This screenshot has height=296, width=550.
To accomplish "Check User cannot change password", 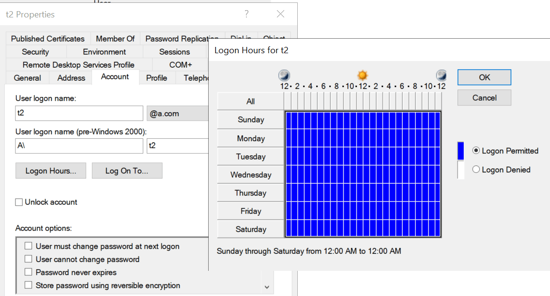I will [x=29, y=259].
